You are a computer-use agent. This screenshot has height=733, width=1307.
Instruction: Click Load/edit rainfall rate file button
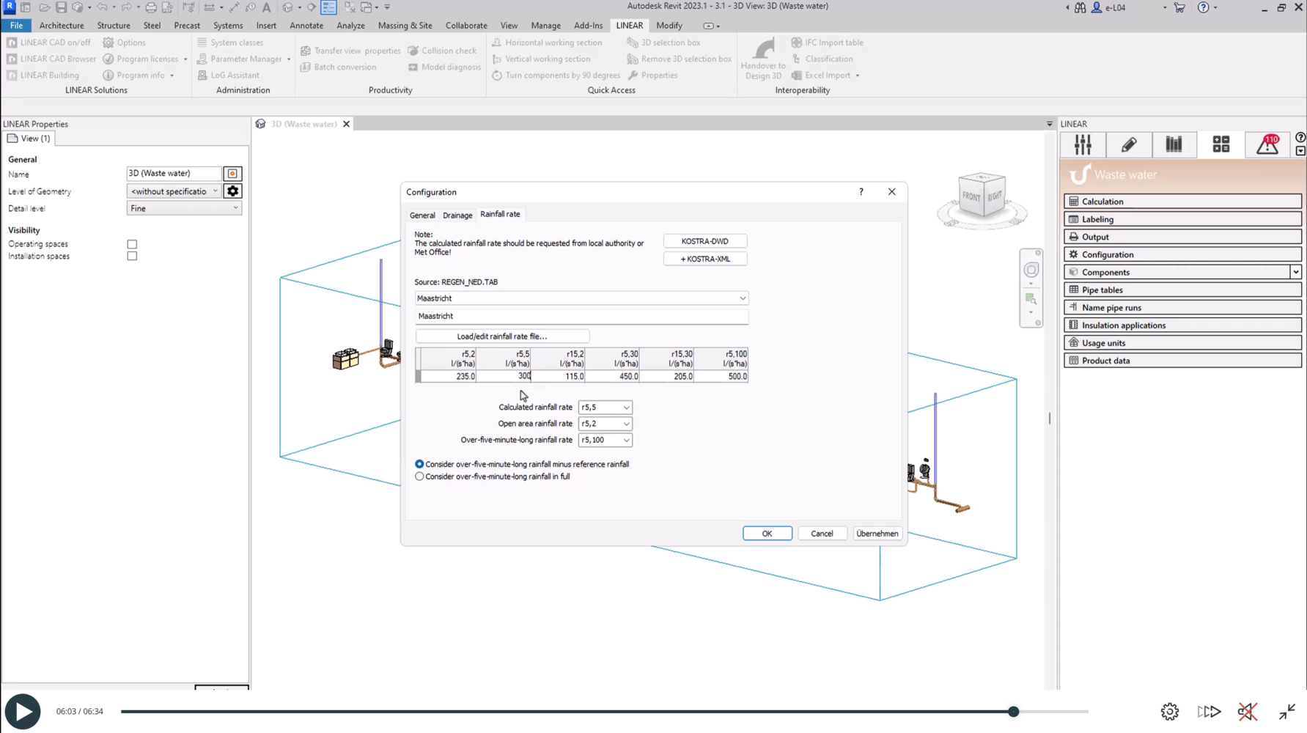[x=502, y=336]
